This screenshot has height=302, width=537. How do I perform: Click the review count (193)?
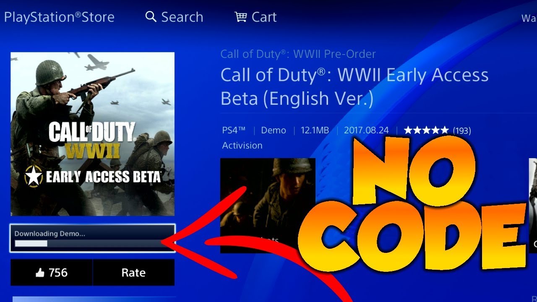(x=461, y=131)
